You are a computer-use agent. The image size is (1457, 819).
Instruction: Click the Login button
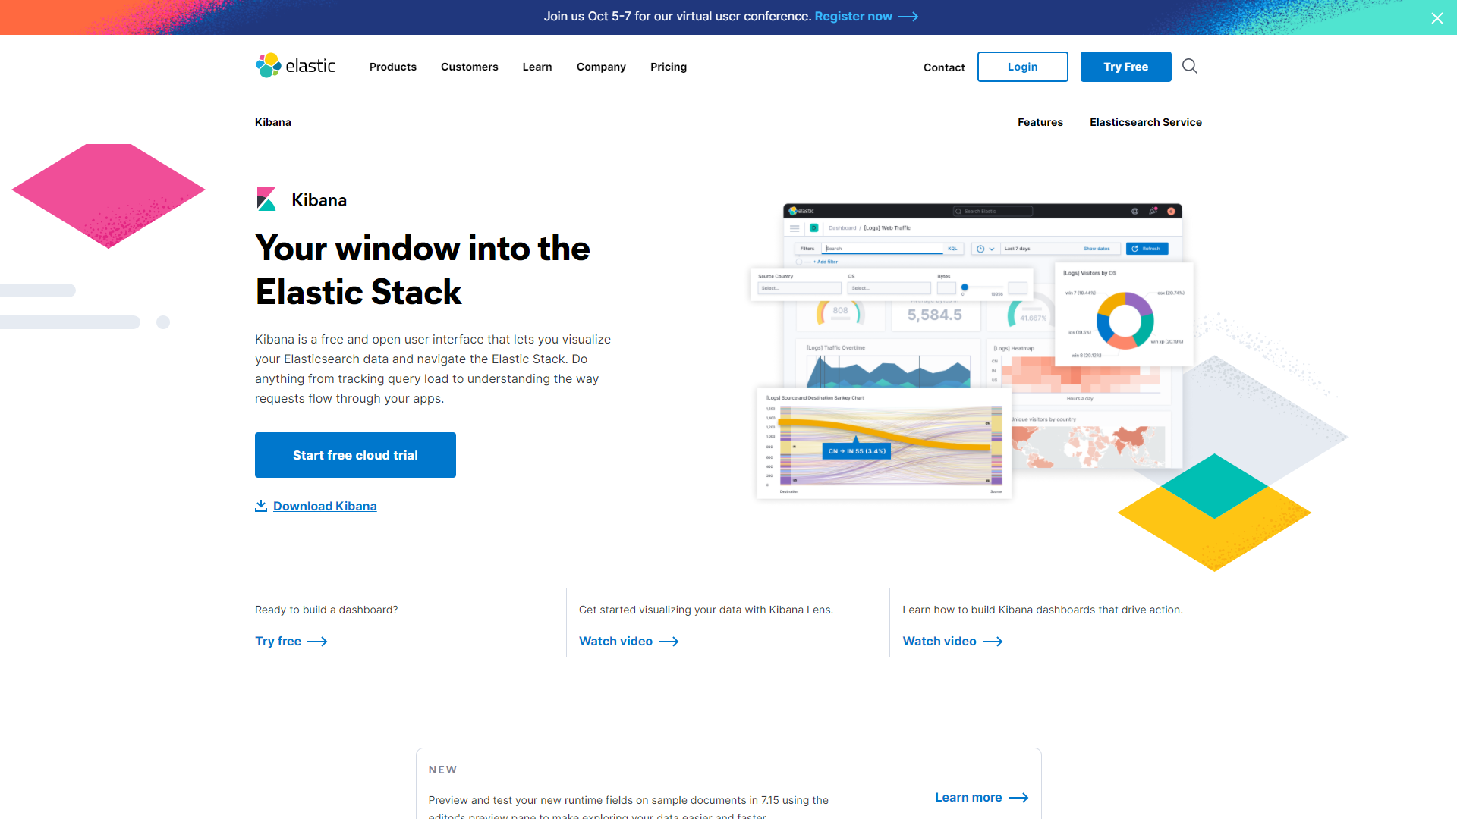click(1023, 67)
